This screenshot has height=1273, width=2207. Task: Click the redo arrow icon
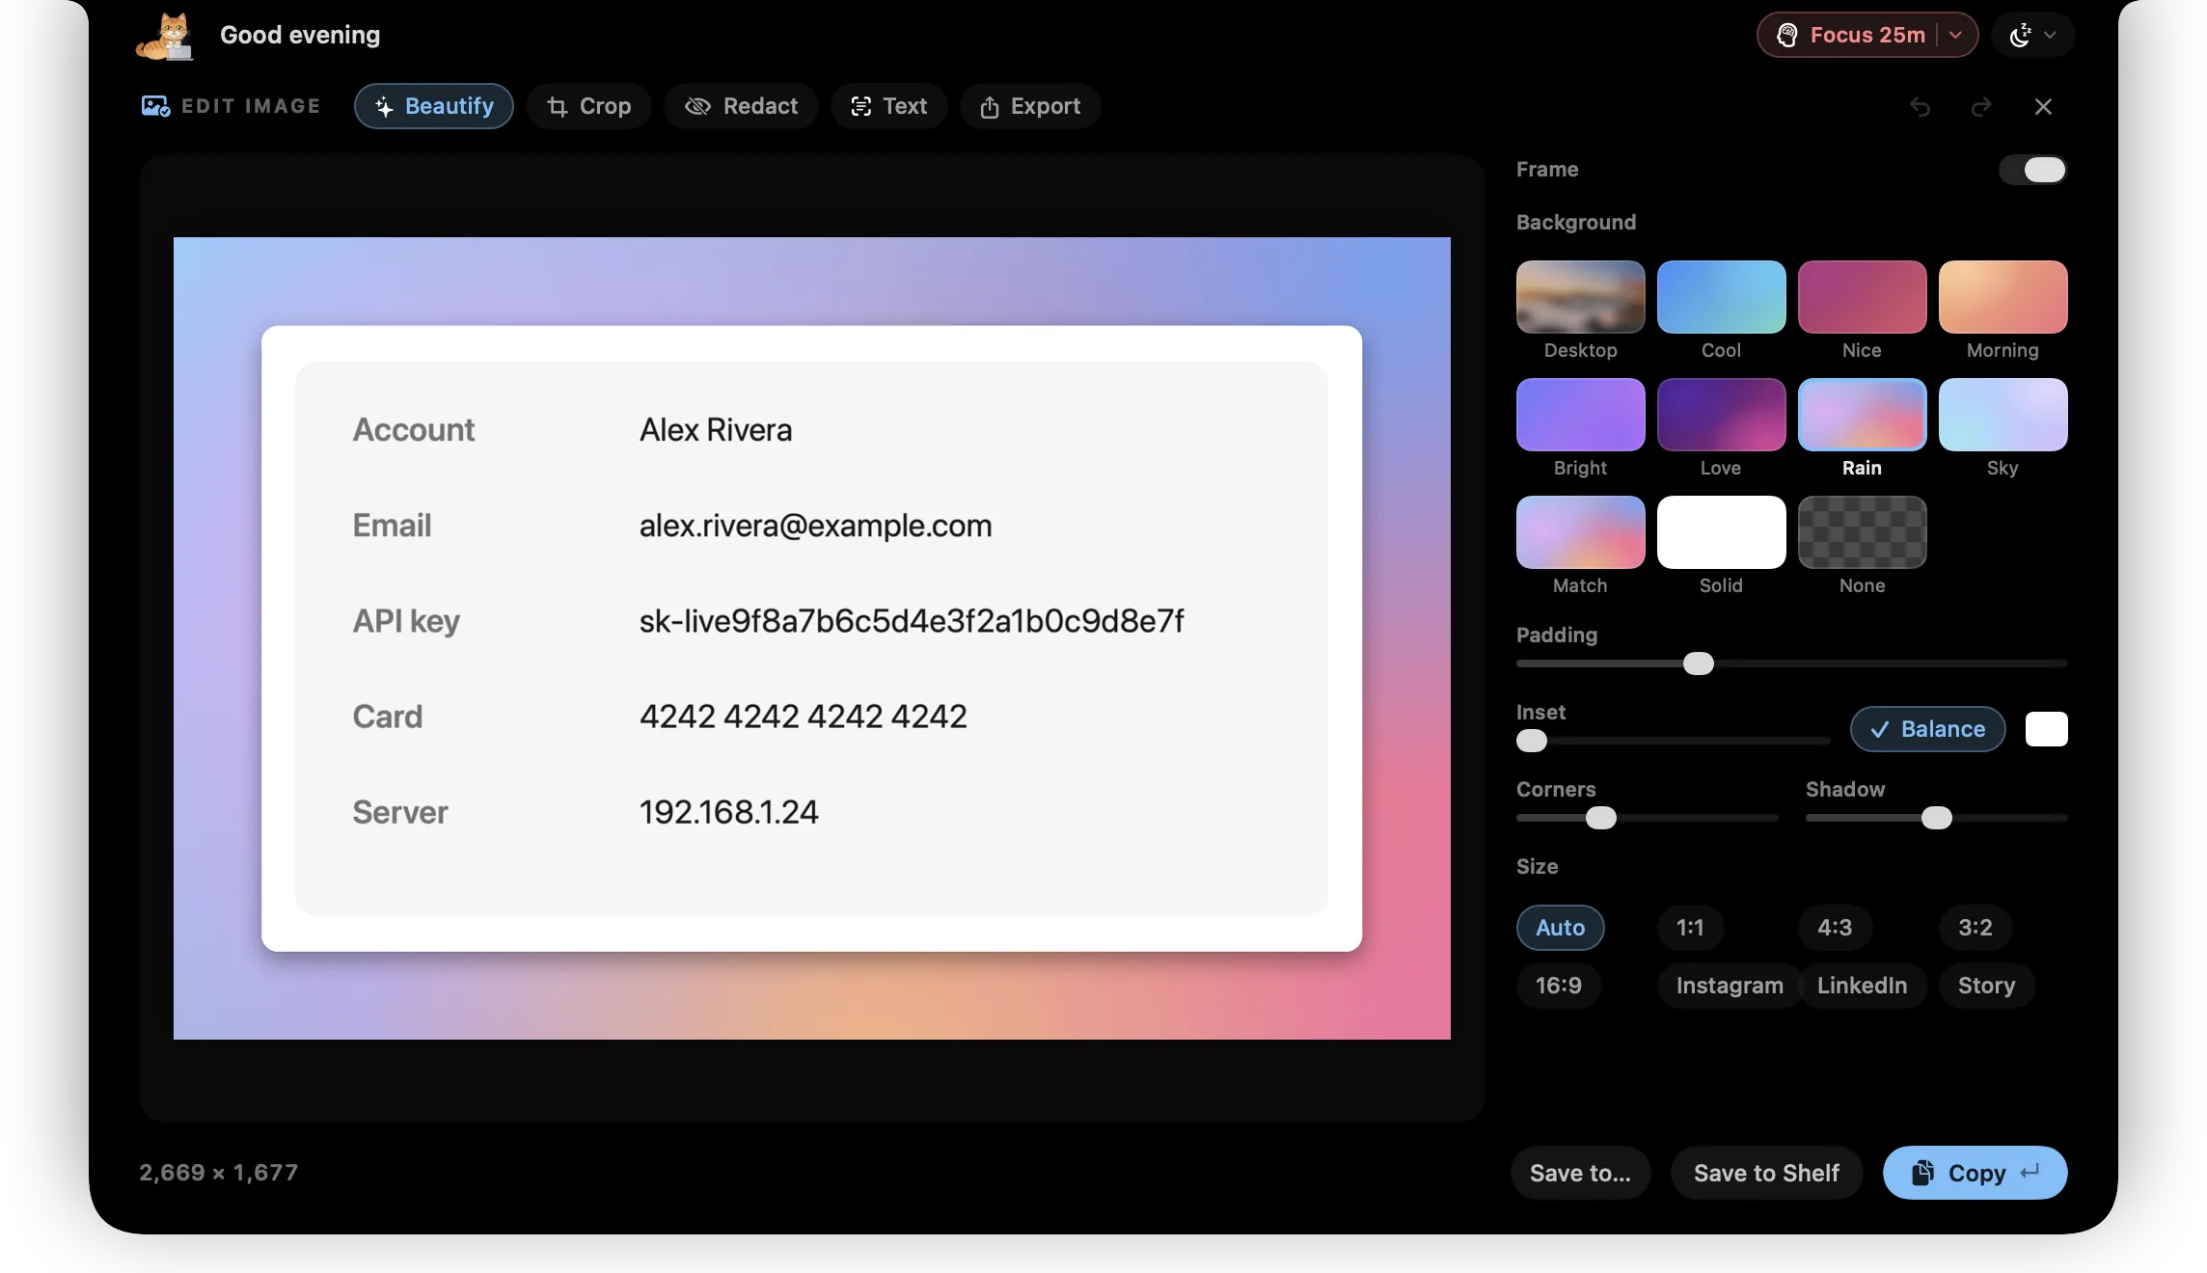pyautogui.click(x=1981, y=107)
